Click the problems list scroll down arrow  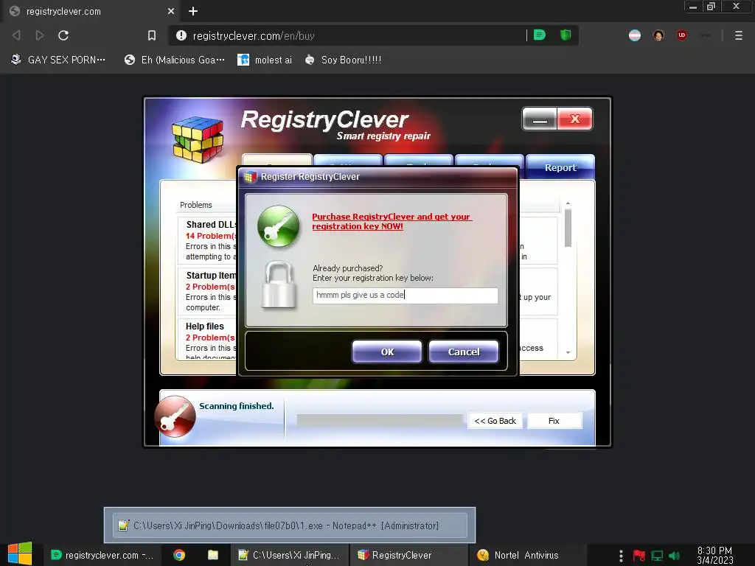(568, 353)
